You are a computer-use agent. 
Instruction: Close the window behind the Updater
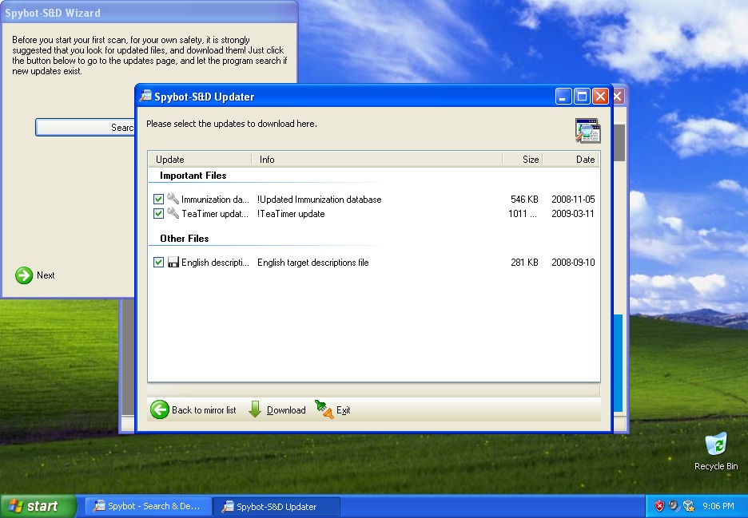coord(619,97)
